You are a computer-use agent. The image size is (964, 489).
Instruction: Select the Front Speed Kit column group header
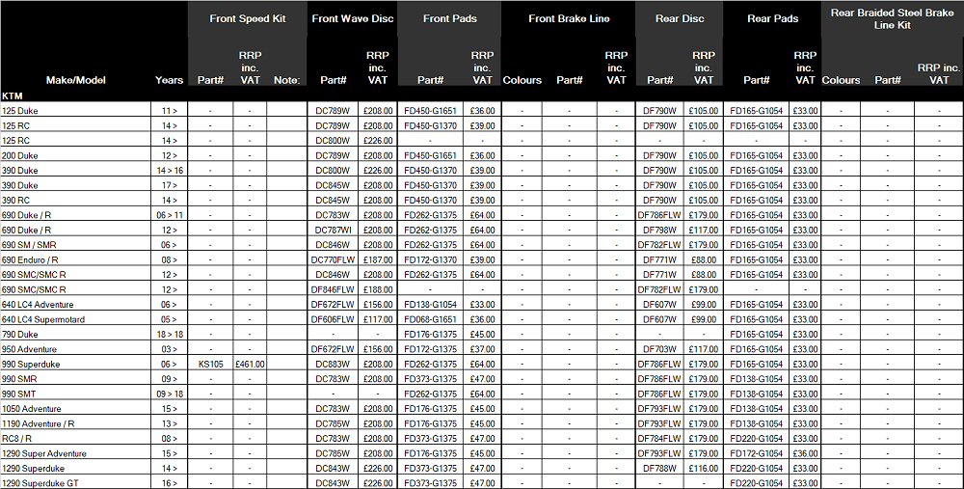tap(247, 18)
